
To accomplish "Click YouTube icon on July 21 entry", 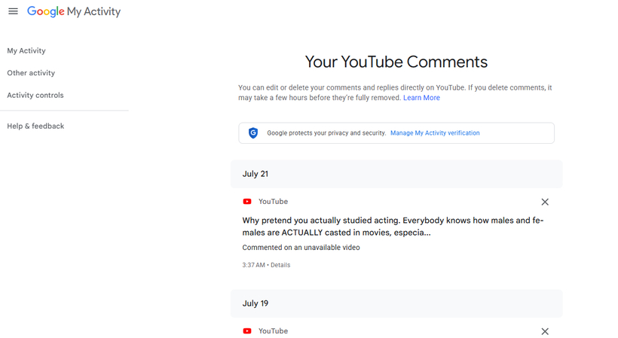I will pos(247,202).
